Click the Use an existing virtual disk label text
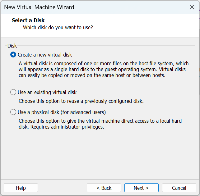This screenshot has height=196, width=200. point(47,92)
